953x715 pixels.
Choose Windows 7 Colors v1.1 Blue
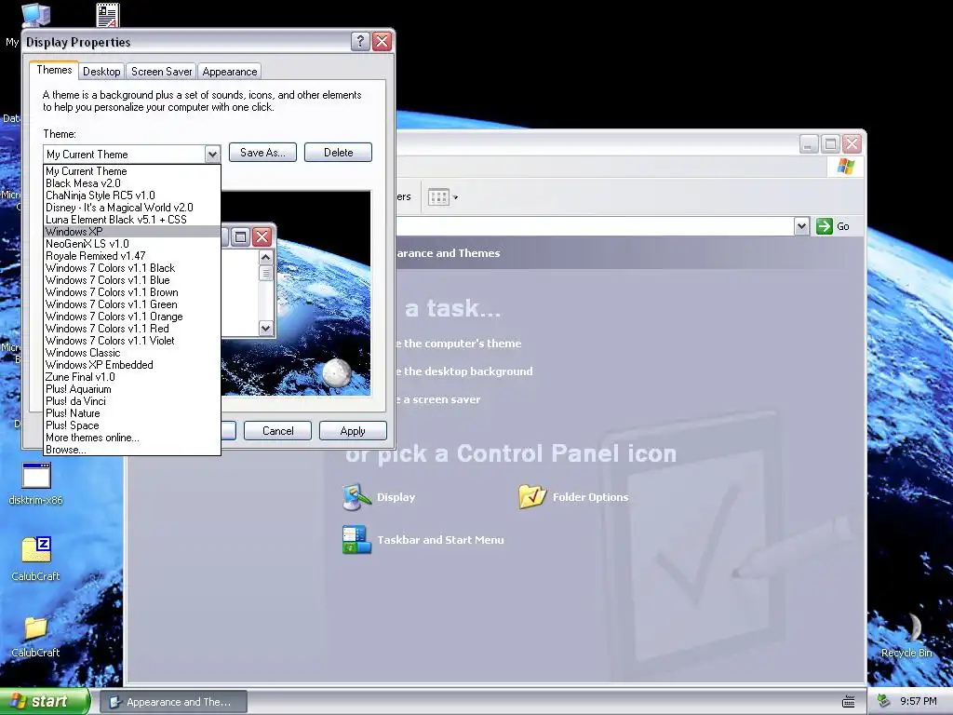point(132,280)
